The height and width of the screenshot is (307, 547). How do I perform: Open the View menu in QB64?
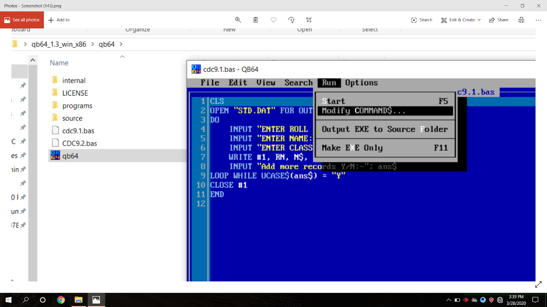(x=266, y=83)
